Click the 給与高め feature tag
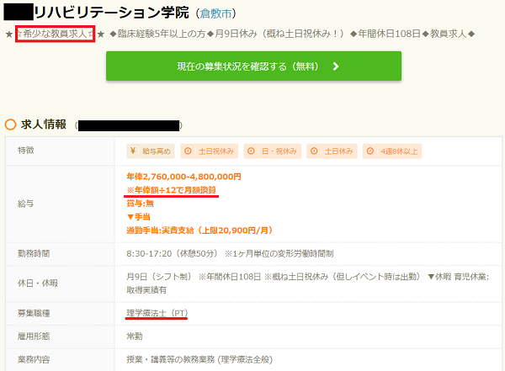Screen dimensions: 505x371 149,151
